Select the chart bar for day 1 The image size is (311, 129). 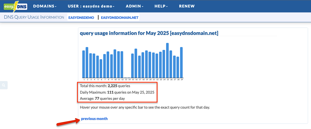84,64
